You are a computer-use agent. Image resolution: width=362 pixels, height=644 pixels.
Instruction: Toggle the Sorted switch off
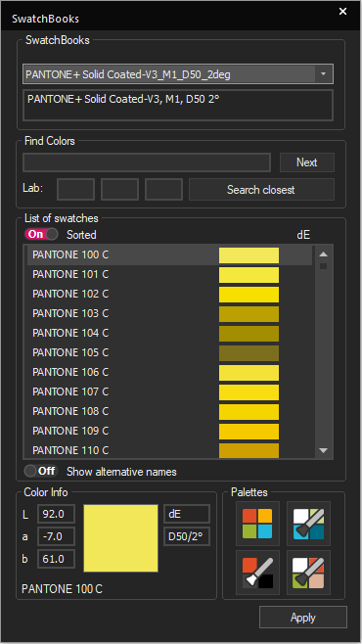click(x=41, y=234)
